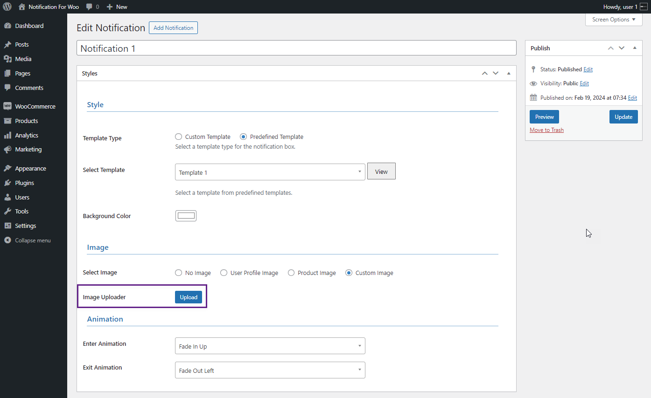The width and height of the screenshot is (651, 398).
Task: Collapse the Styles panel toggle triangle
Action: 509,73
